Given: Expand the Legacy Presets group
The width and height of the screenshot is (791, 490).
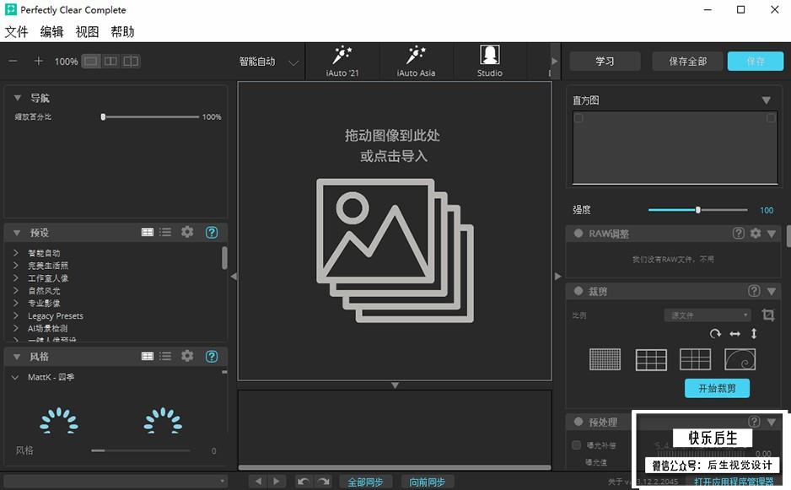Looking at the screenshot, I should click(16, 315).
